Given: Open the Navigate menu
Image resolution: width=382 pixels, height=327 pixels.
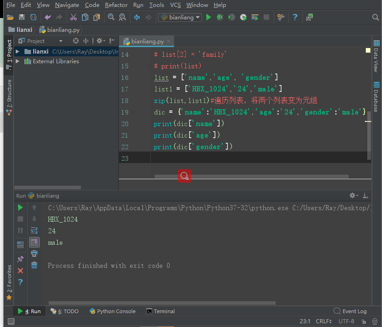Looking at the screenshot, I should pos(67,5).
